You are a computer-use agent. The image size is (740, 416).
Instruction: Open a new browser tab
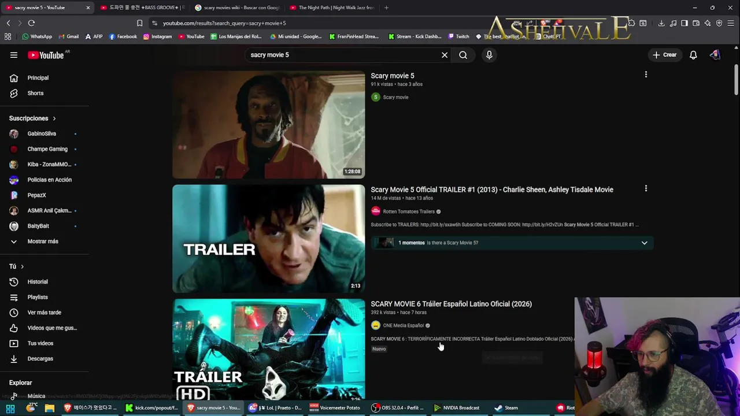coord(386,8)
